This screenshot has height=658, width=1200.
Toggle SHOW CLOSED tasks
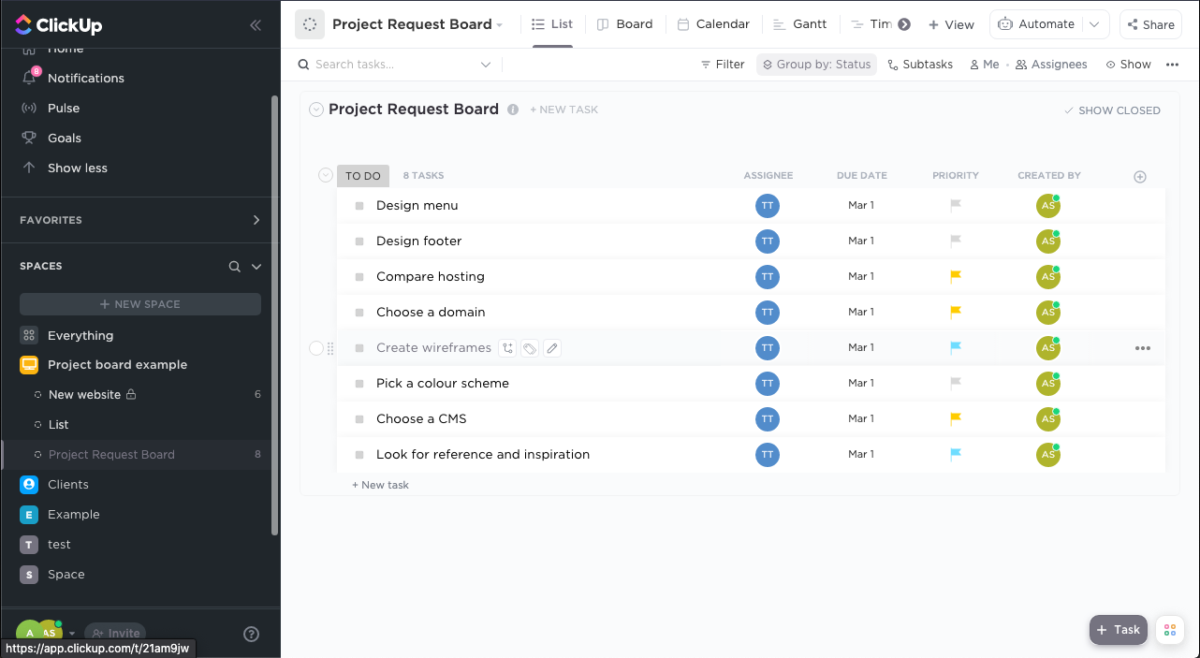1112,110
